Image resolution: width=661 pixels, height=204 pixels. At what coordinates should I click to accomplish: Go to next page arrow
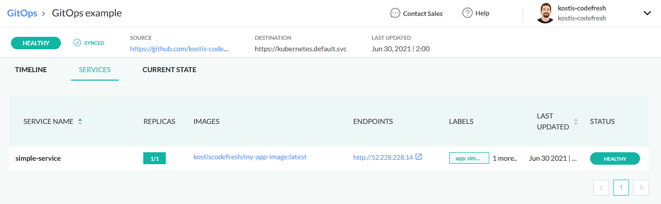641,188
